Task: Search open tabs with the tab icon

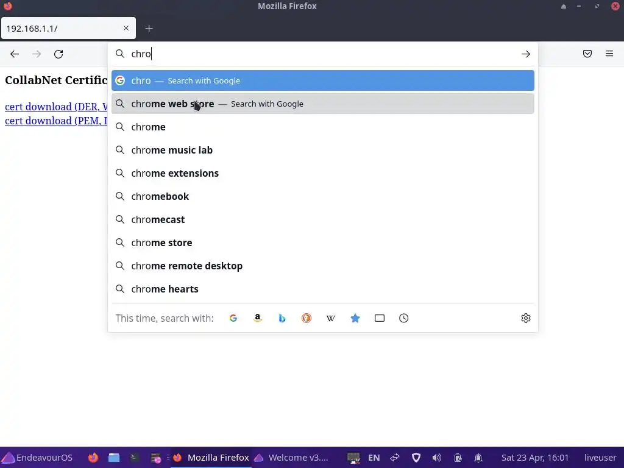Action: (x=379, y=318)
